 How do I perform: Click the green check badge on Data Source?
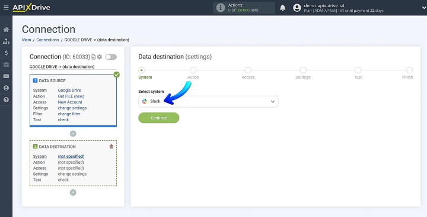(117, 75)
